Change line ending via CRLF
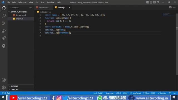The height and width of the screenshot is (100, 178). pyautogui.click(x=125, y=93)
